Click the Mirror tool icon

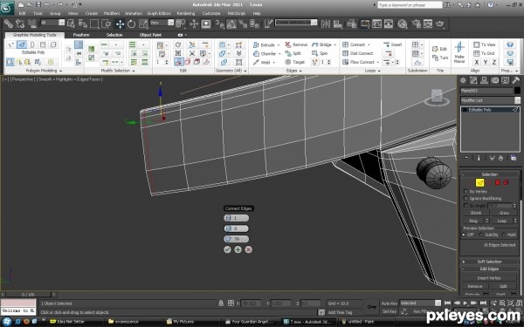(x=326, y=24)
